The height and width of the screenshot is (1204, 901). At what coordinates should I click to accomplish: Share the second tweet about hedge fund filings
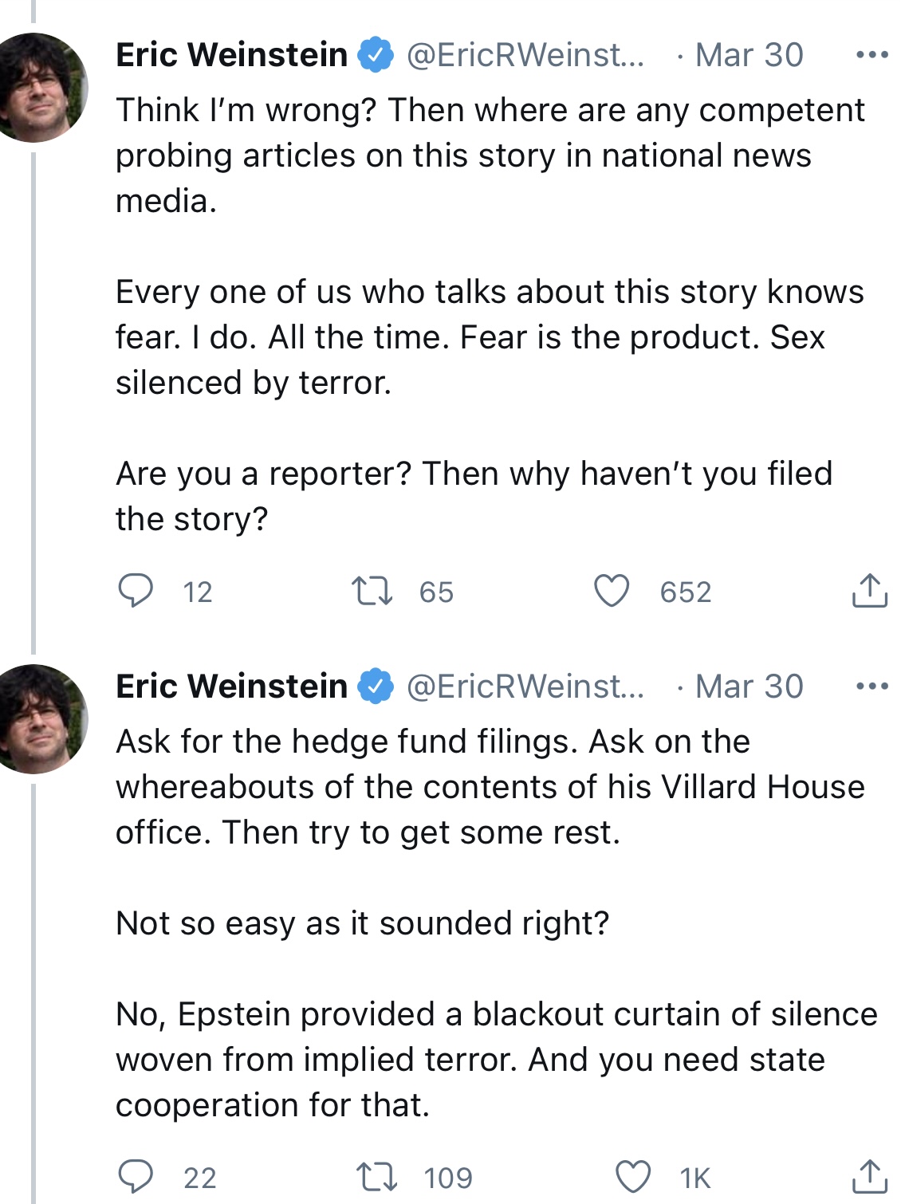click(x=869, y=1176)
